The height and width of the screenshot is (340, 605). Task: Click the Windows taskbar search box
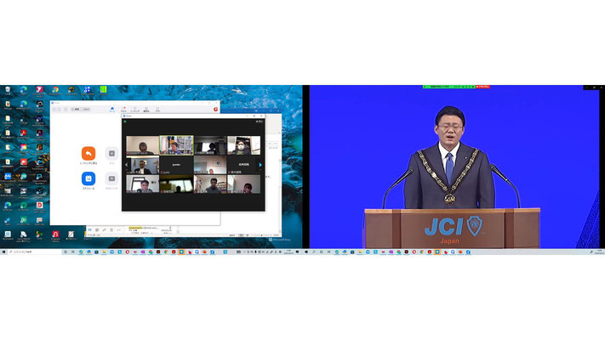(35, 252)
